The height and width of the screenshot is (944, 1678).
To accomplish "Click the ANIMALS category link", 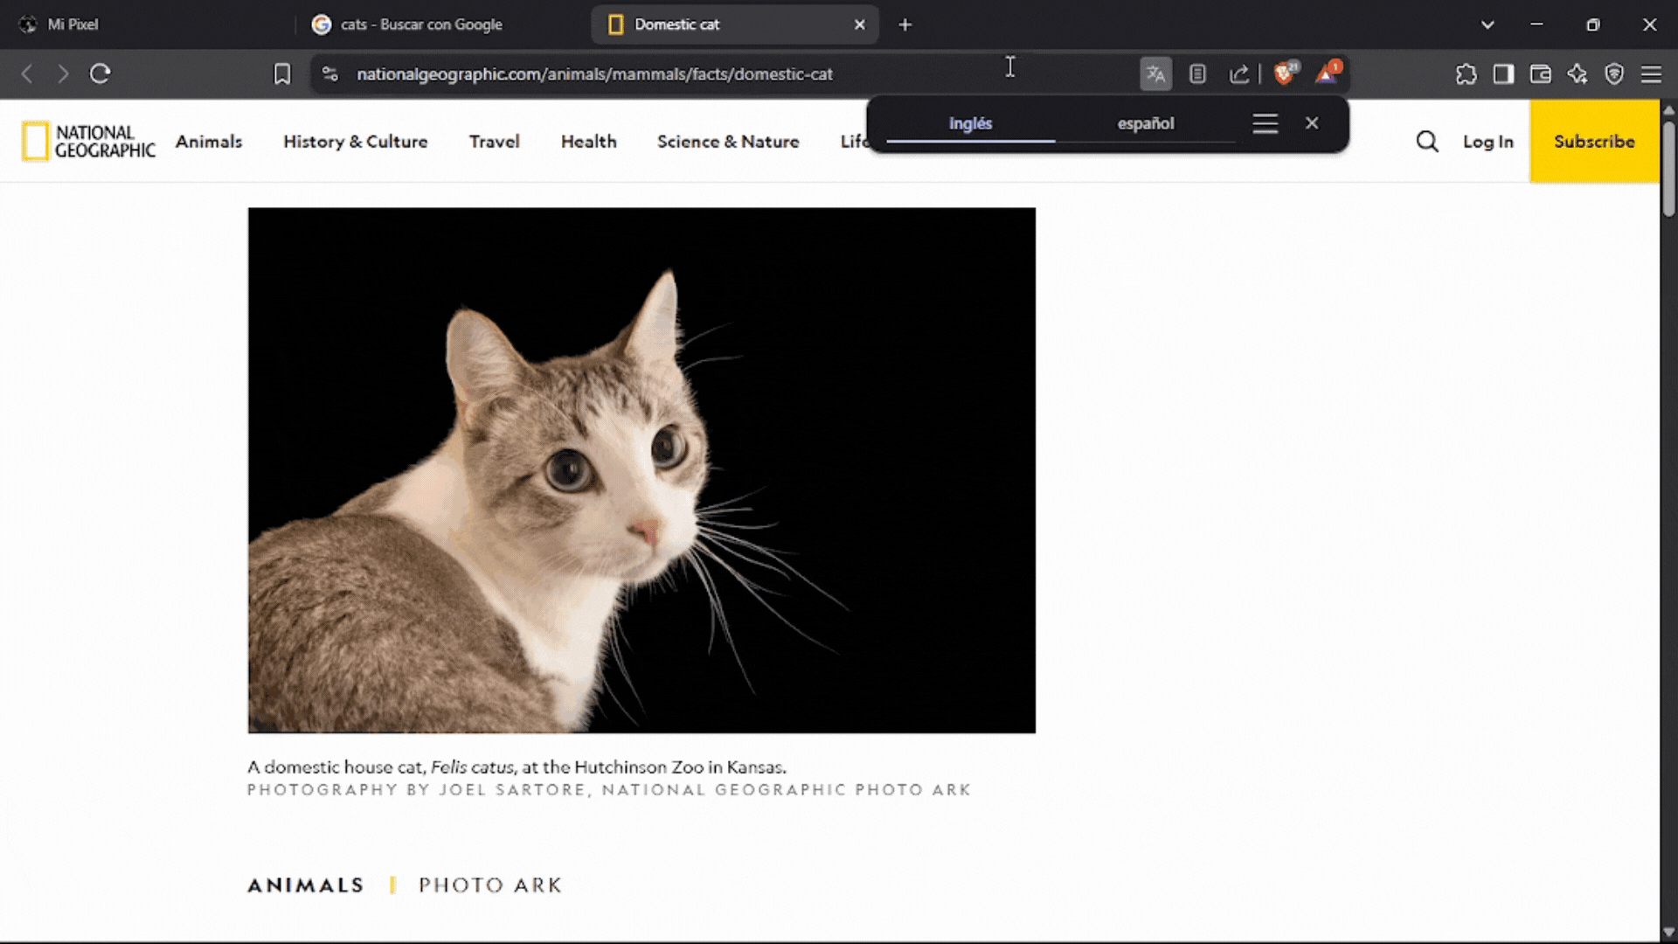I will (306, 885).
